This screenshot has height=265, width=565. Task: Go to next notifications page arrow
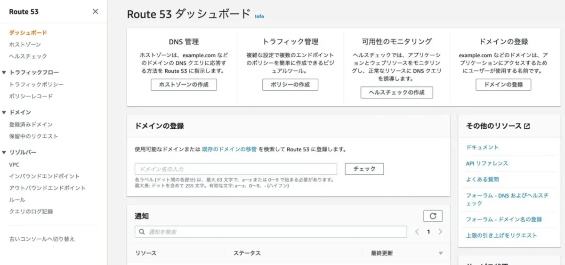point(440,232)
